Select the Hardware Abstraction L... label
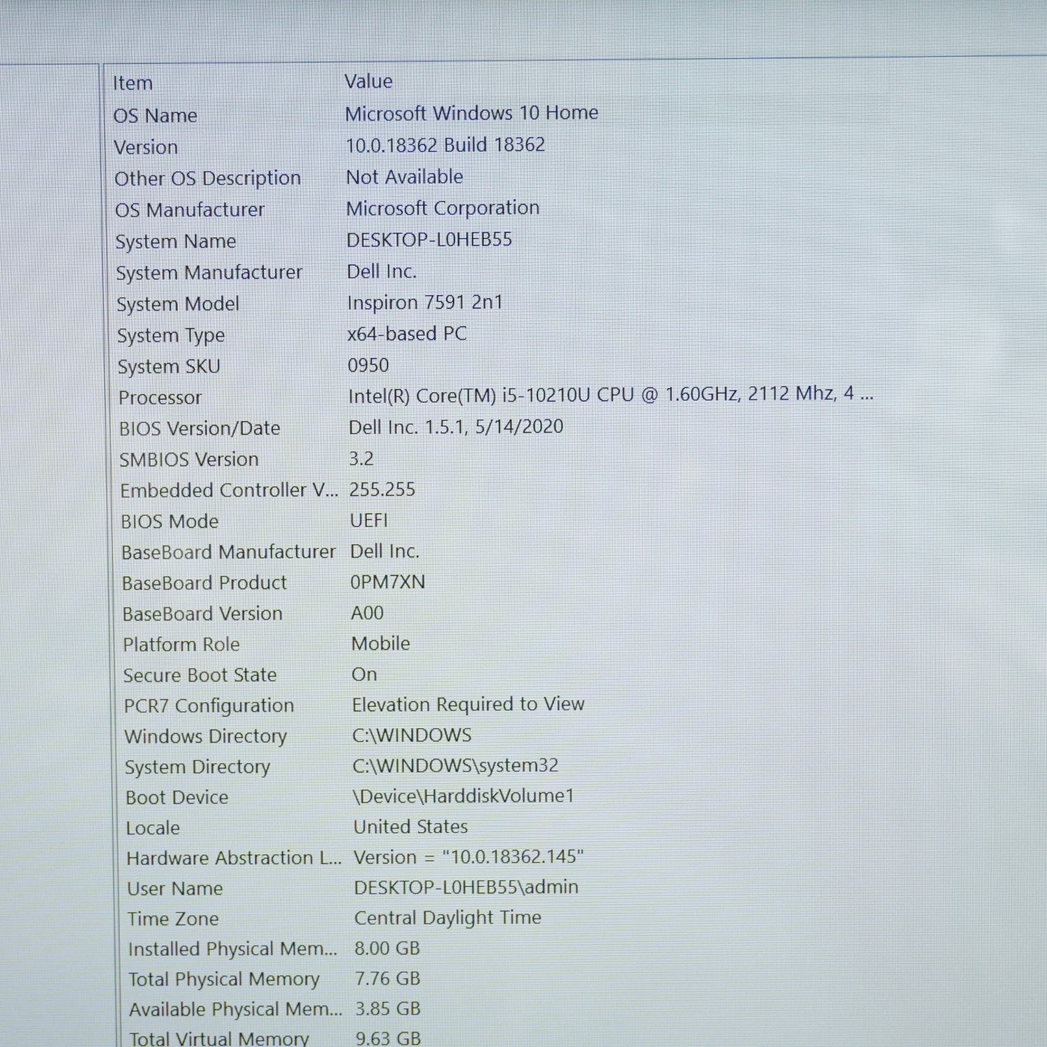This screenshot has width=1047, height=1047. pos(235,858)
